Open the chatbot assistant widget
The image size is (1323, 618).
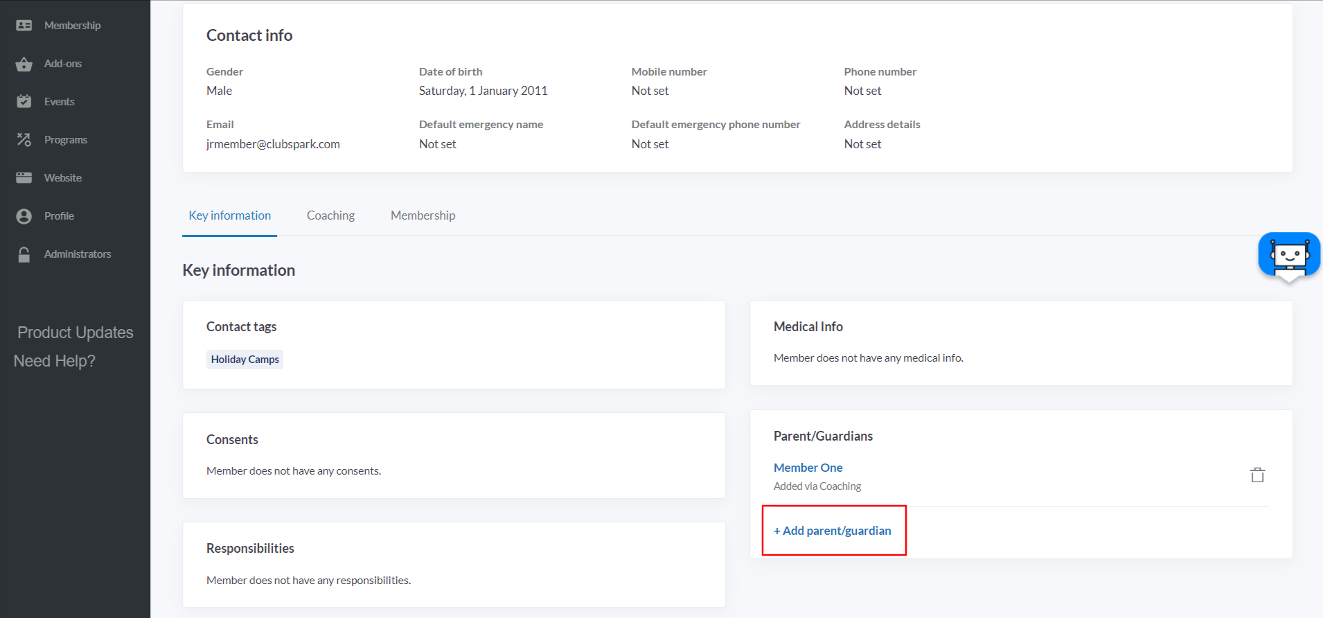[x=1288, y=255]
